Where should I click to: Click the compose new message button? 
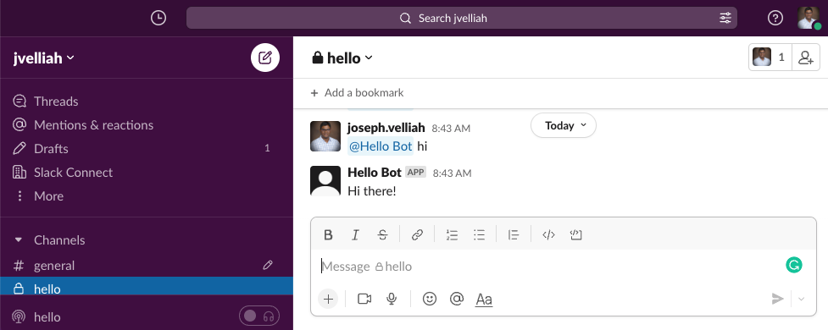pos(265,58)
